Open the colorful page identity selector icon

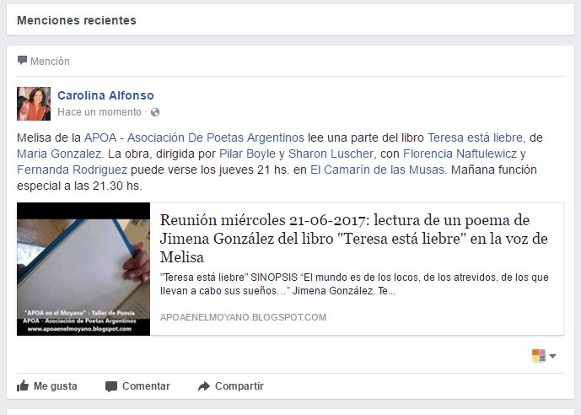[538, 356]
